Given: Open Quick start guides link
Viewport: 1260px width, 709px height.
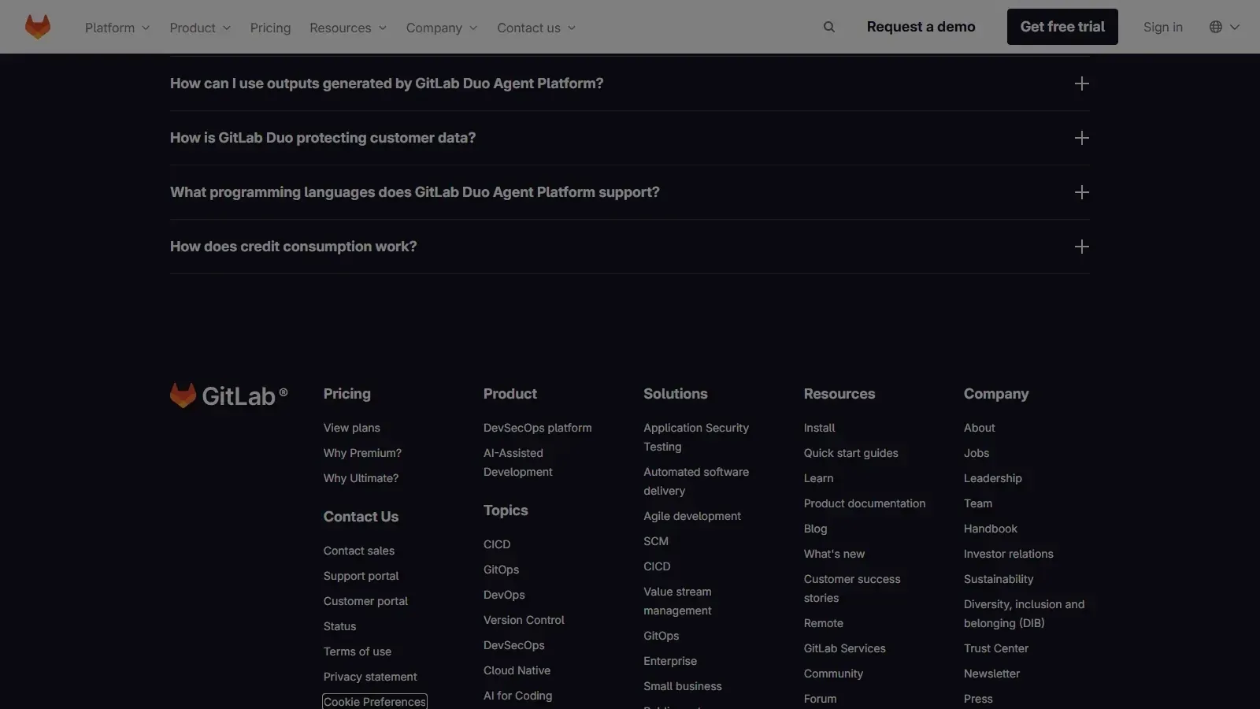Looking at the screenshot, I should coord(850,453).
